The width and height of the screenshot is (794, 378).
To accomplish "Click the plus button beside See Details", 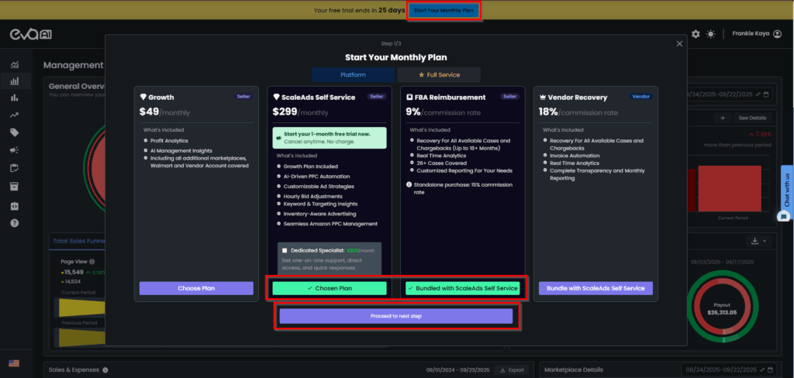I will click(x=723, y=118).
